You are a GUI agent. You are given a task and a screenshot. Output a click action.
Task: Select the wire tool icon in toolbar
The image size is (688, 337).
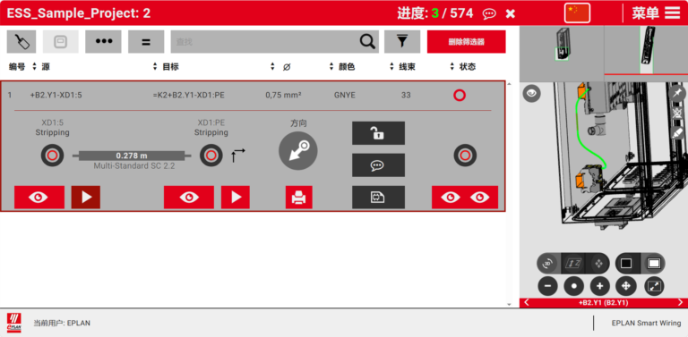point(21,42)
